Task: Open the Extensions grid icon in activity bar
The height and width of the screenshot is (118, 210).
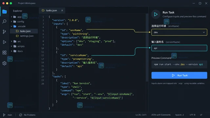Action: pyautogui.click(x=4, y=52)
